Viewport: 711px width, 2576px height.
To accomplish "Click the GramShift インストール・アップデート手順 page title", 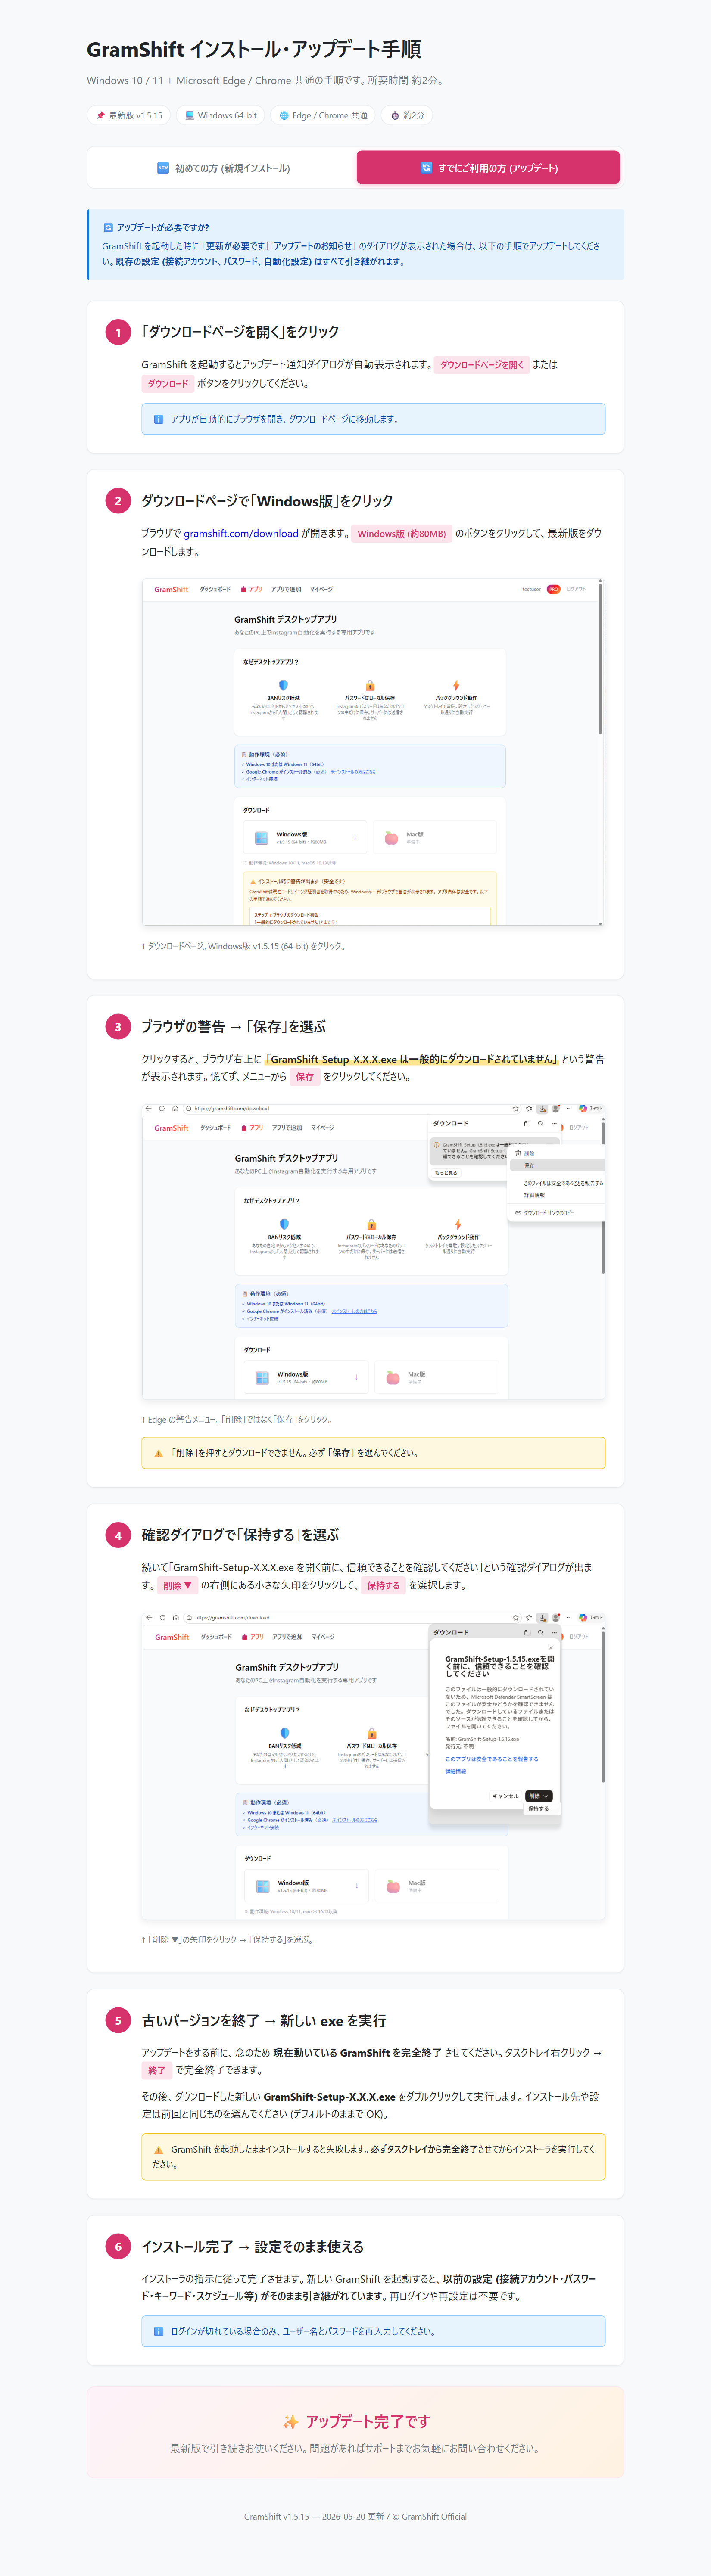I will pos(254,49).
